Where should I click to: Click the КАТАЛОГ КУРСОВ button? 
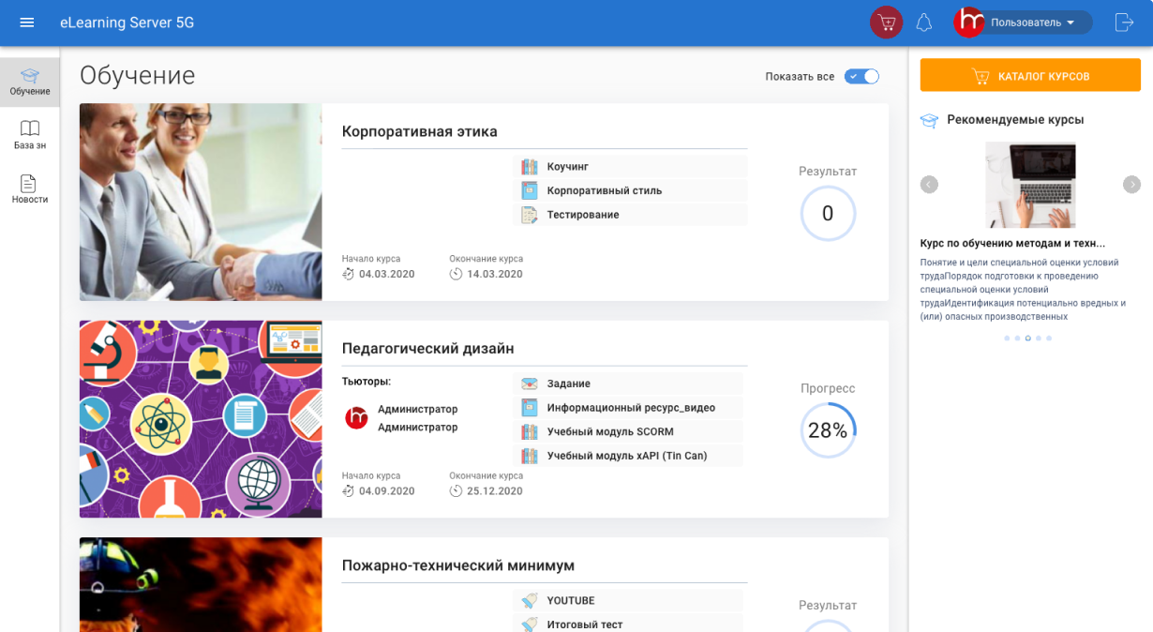coord(1030,76)
